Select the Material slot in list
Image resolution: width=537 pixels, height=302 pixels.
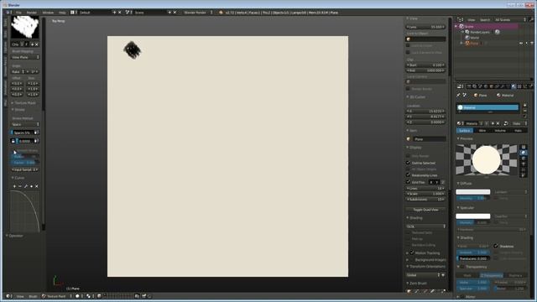(x=487, y=107)
